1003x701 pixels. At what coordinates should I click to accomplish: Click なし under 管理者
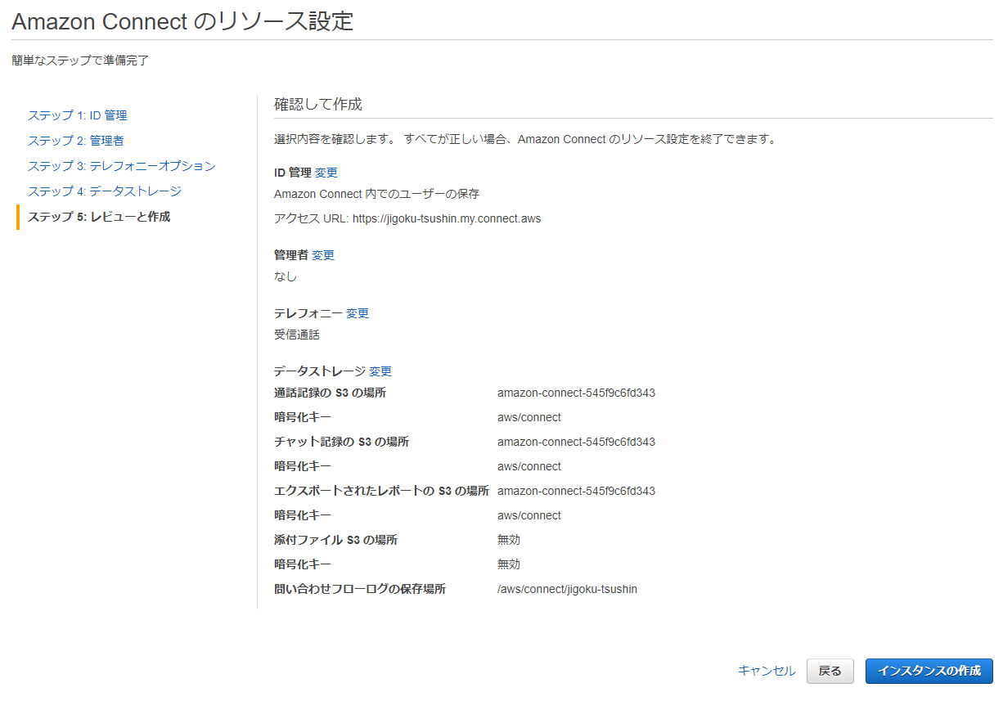point(286,276)
